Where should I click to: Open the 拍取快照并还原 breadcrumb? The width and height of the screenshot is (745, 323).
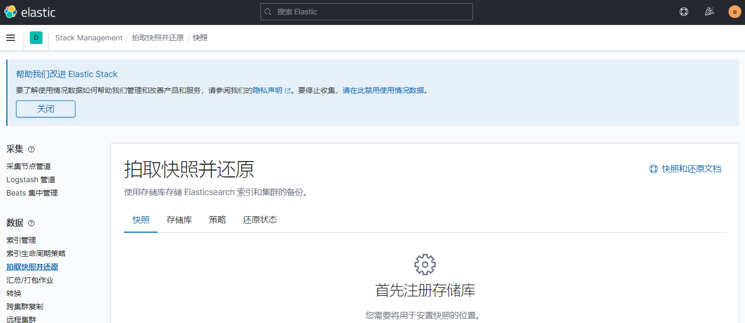158,38
